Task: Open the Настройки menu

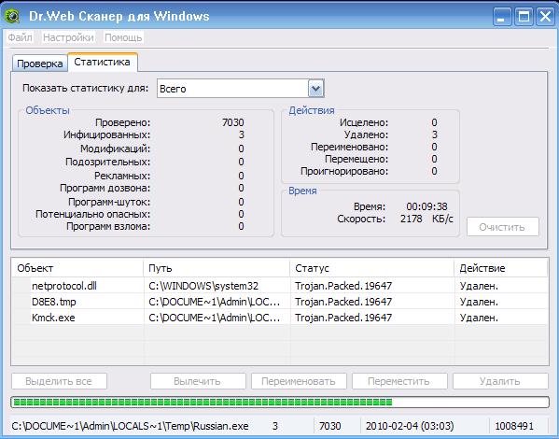Action: pos(68,37)
